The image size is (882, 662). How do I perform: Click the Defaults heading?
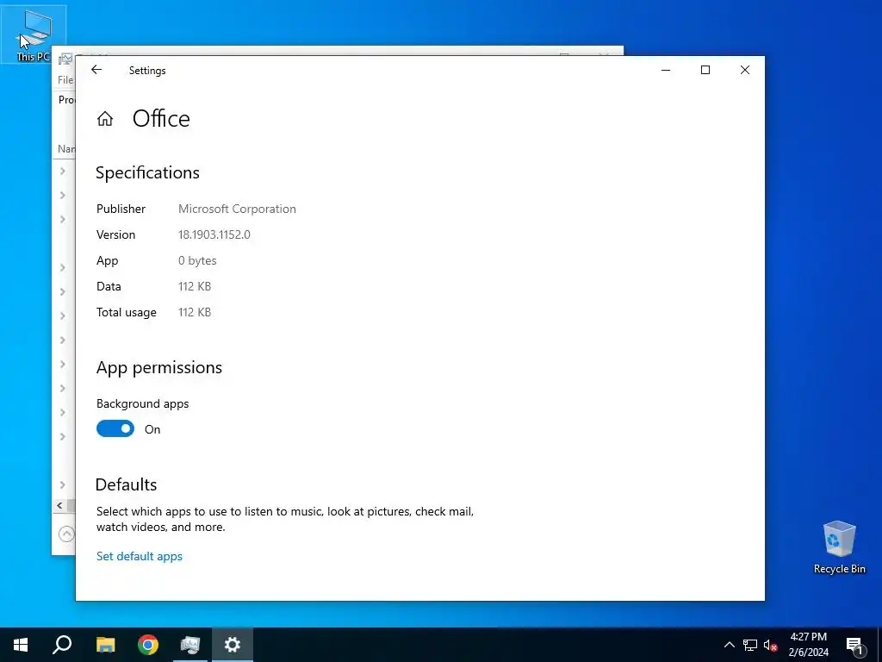pos(126,484)
